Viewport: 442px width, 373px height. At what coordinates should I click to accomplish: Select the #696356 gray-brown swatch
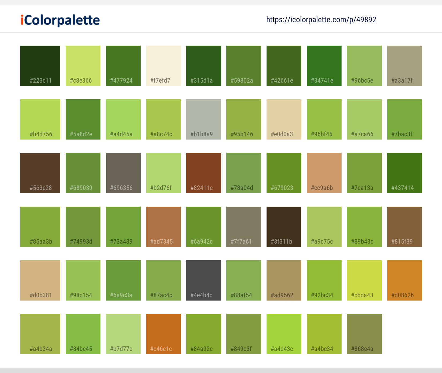(x=123, y=173)
